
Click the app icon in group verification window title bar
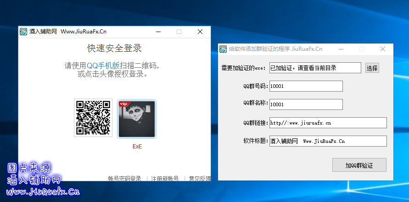[223, 49]
